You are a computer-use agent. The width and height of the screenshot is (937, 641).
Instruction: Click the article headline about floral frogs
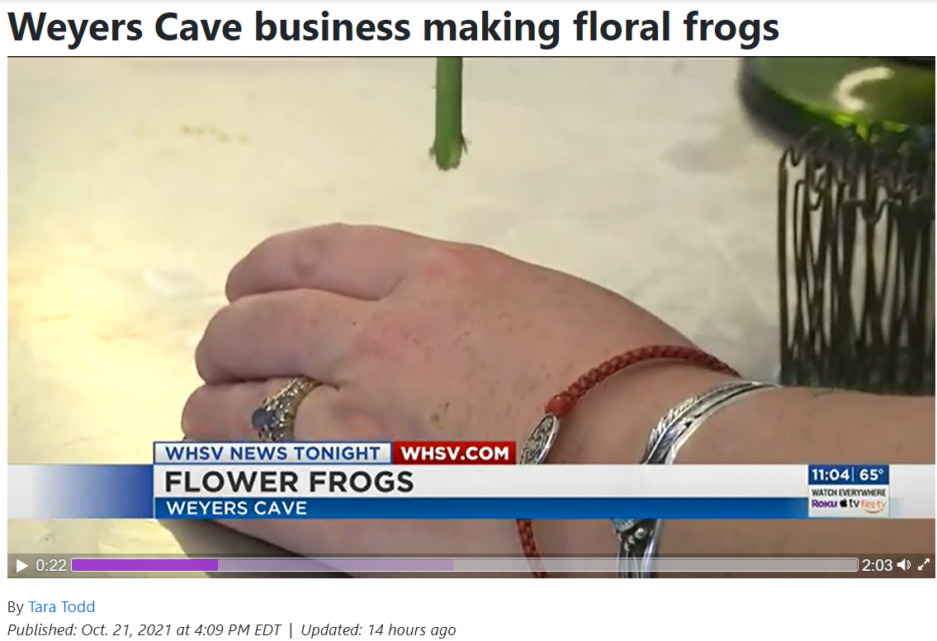[x=393, y=27]
